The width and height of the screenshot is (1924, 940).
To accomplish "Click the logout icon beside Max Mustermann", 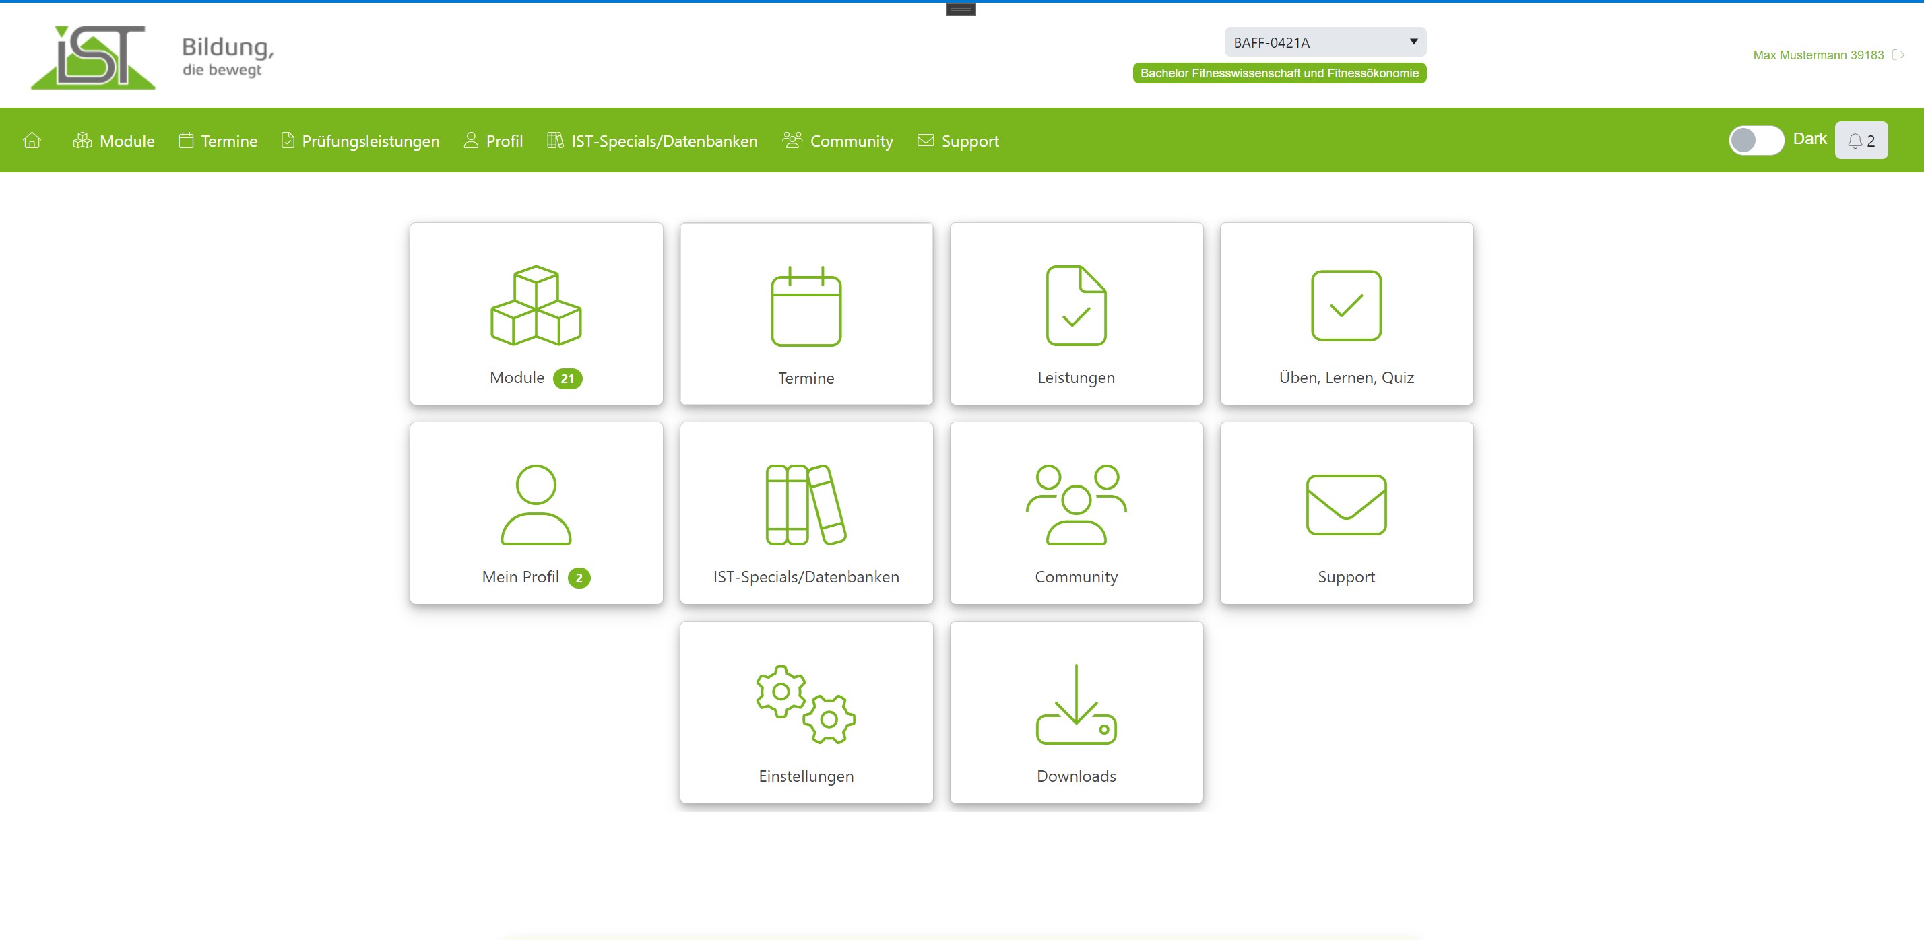I will coord(1898,55).
